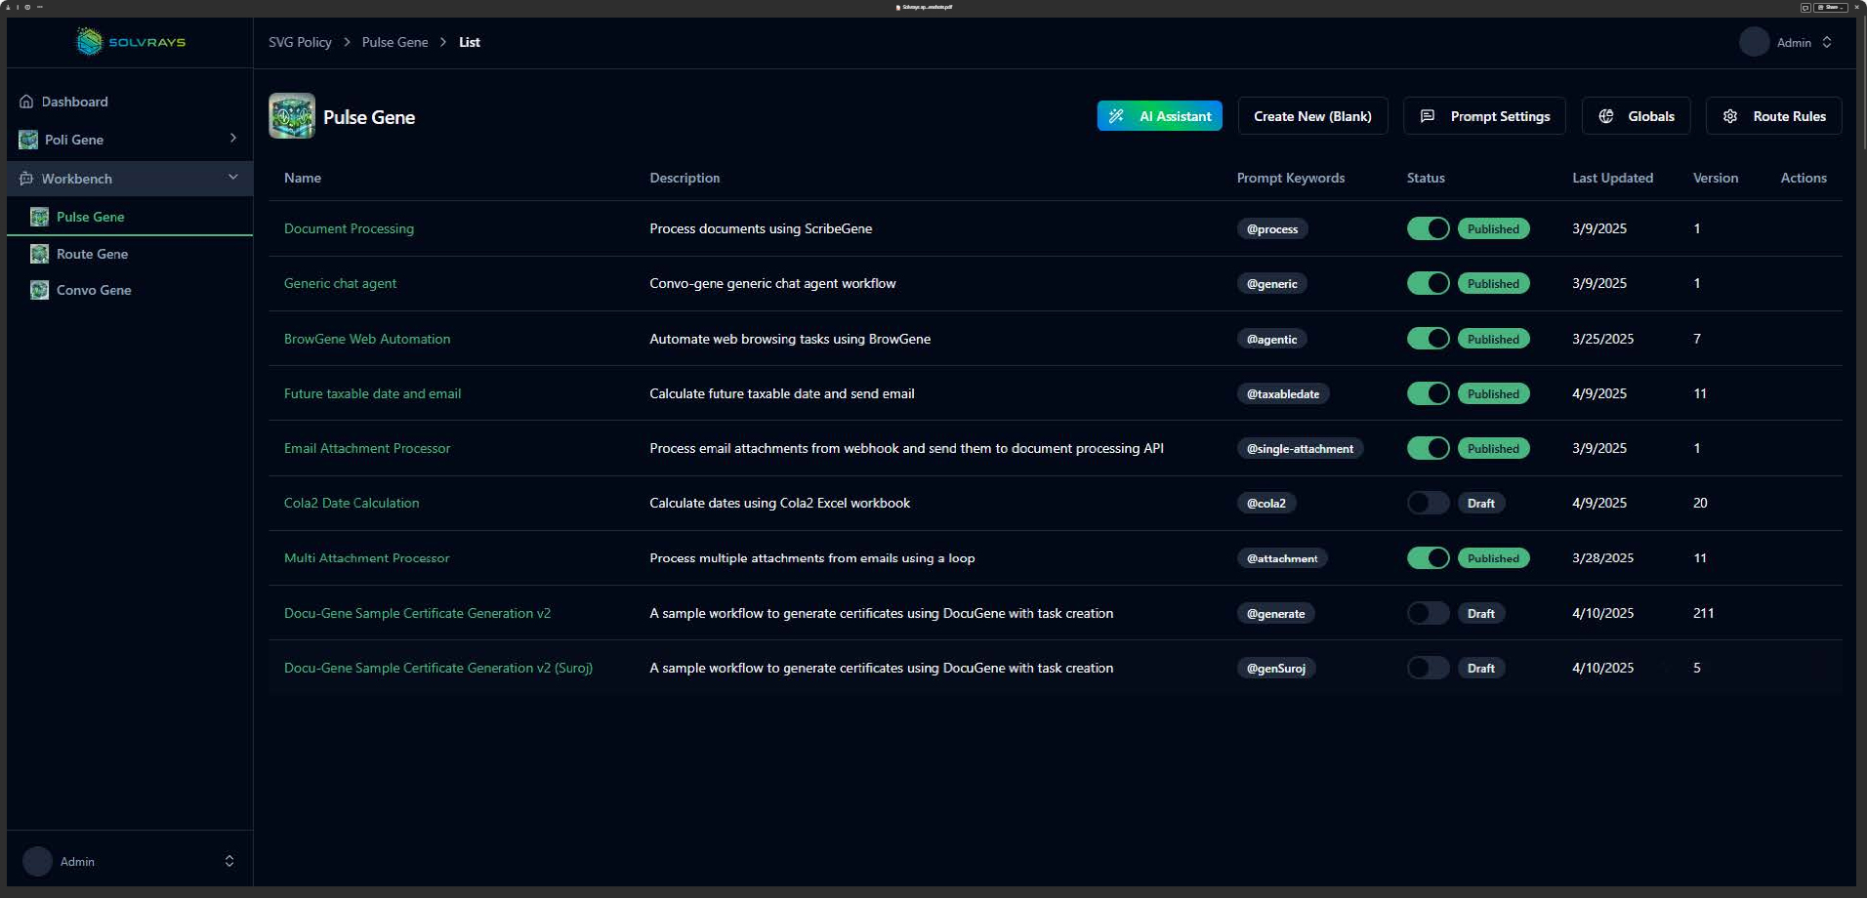Click the Poli Gene icon in sidebar

(28, 140)
